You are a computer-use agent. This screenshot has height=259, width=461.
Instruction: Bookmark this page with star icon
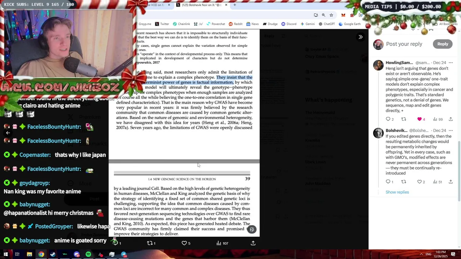(331, 15)
